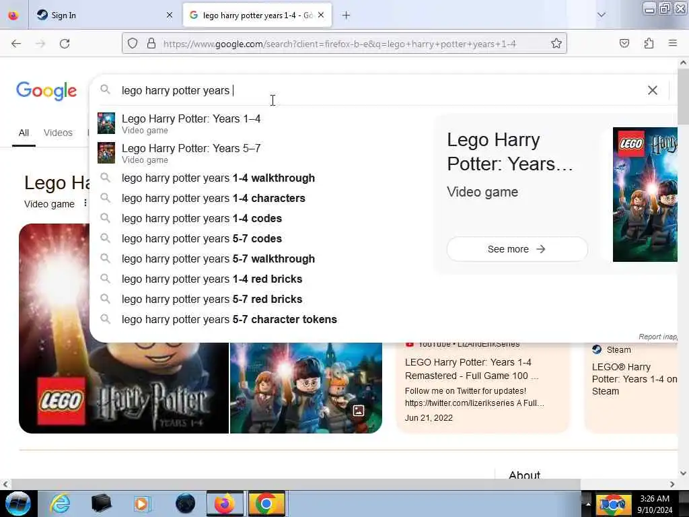
Task: Click the vertical scrollbar up arrow
Action: (x=683, y=63)
